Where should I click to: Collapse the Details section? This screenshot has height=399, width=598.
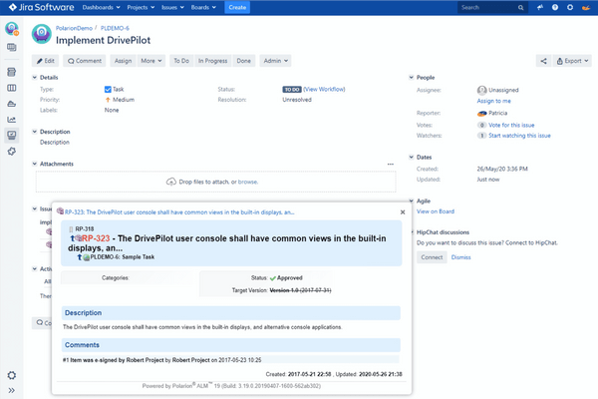(36, 77)
